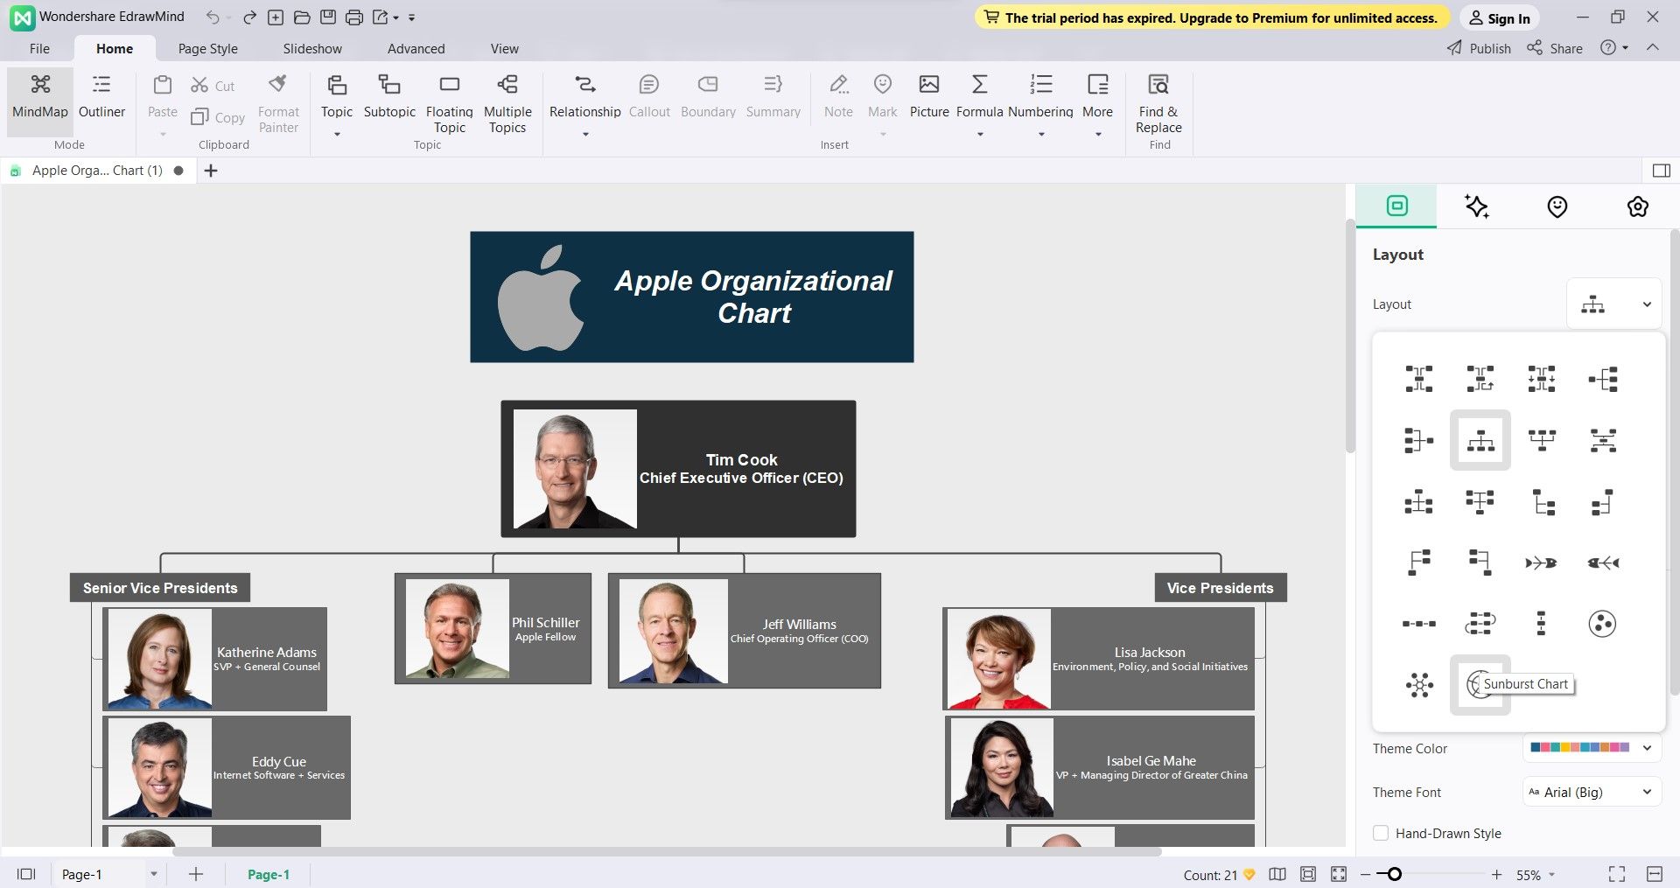The height and width of the screenshot is (888, 1680).
Task: Copy the selected topic
Action: tap(218, 117)
